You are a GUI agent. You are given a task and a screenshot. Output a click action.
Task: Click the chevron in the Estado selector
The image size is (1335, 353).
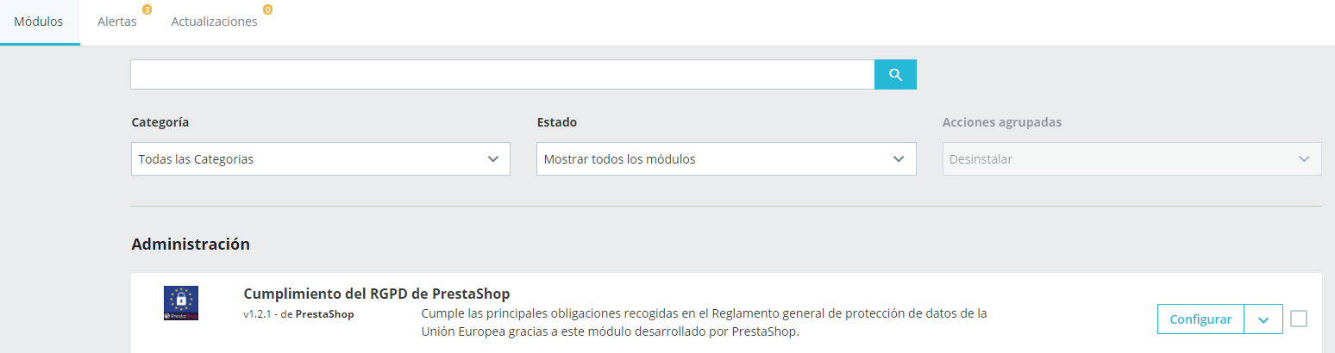tap(899, 159)
